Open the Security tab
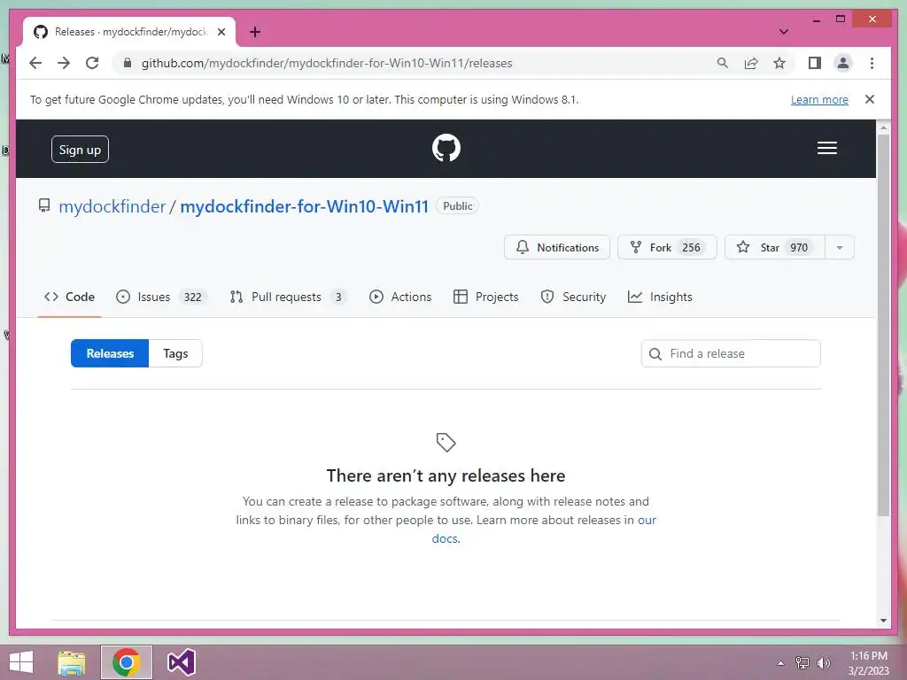Screen dimensions: 907x680 click(573, 297)
